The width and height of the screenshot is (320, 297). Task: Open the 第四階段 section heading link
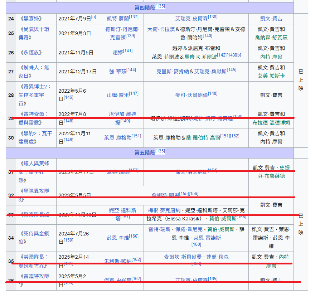point(145,8)
